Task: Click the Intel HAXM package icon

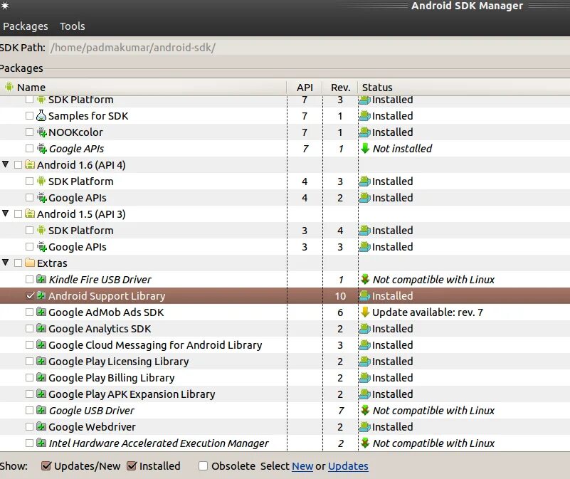Action: point(41,443)
